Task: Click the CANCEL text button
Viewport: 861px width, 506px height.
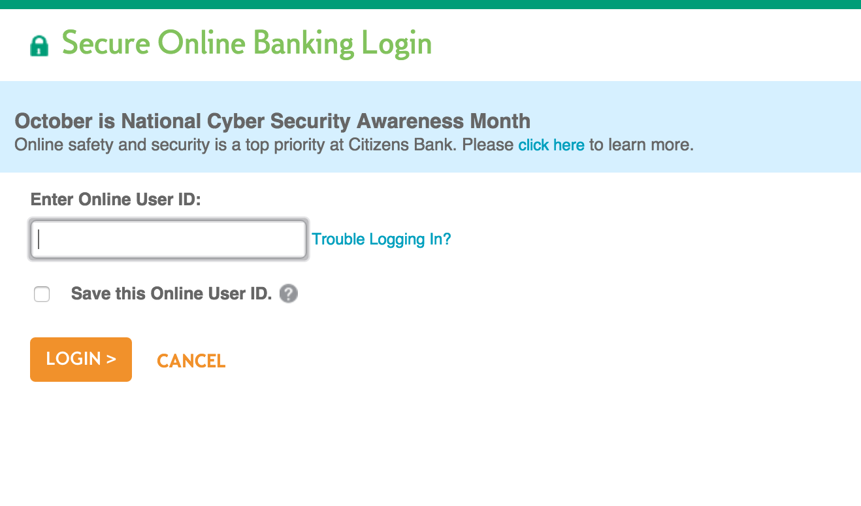Action: click(x=191, y=361)
